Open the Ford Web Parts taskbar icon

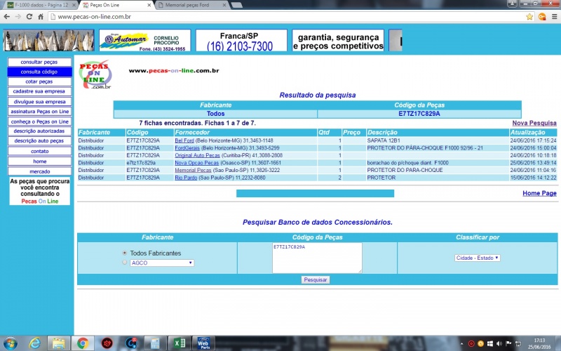203,343
